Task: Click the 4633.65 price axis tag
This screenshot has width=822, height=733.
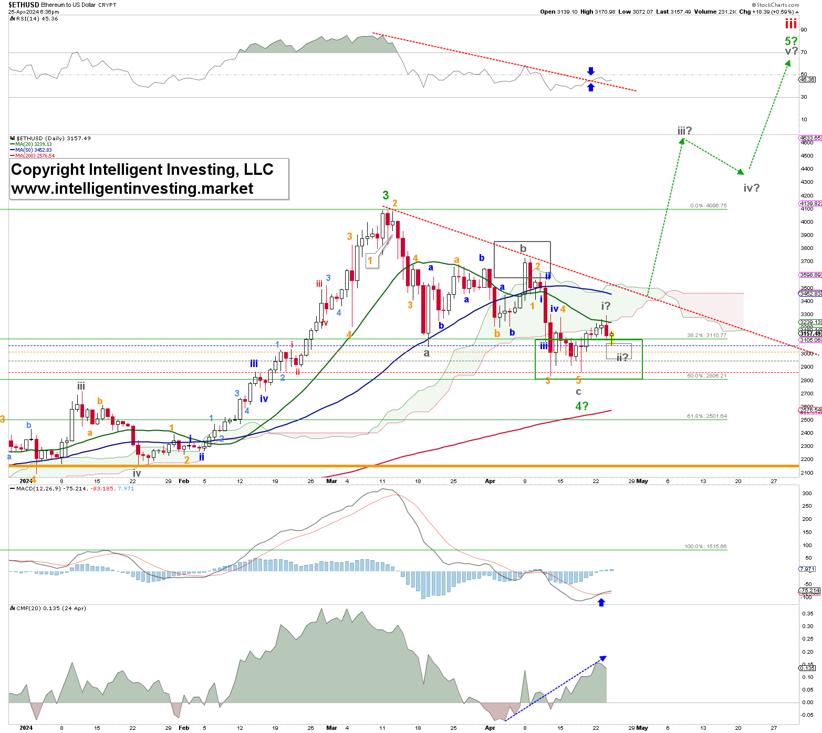Action: 810,138
